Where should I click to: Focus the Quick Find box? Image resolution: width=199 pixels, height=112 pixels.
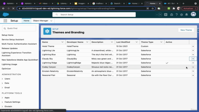coord(19,28)
